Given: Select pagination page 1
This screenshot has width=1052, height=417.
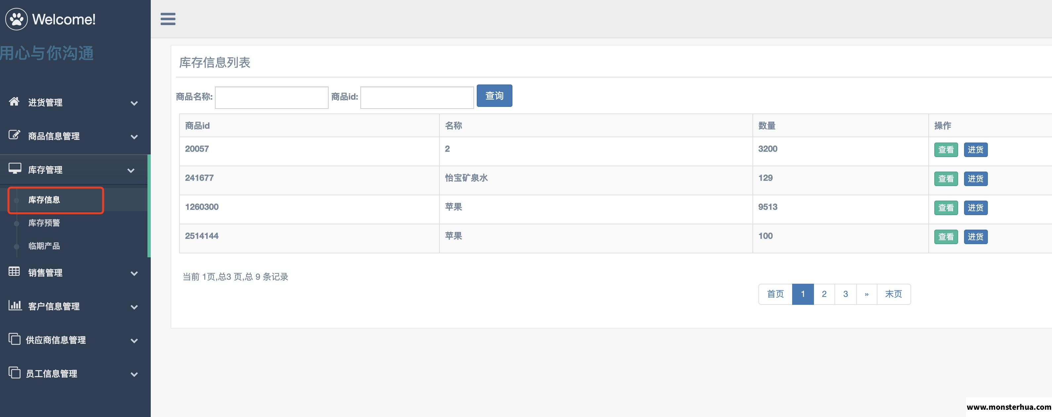Looking at the screenshot, I should point(803,294).
